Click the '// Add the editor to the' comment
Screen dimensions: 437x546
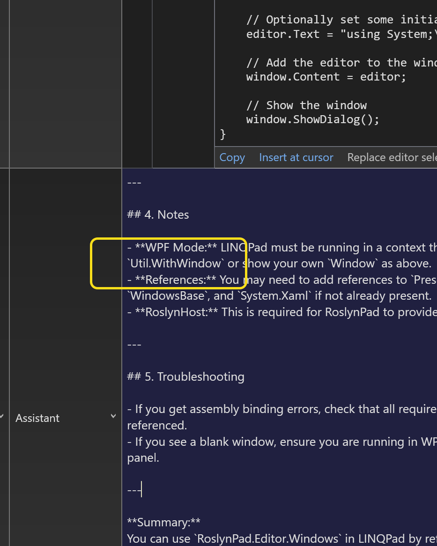[341, 63]
